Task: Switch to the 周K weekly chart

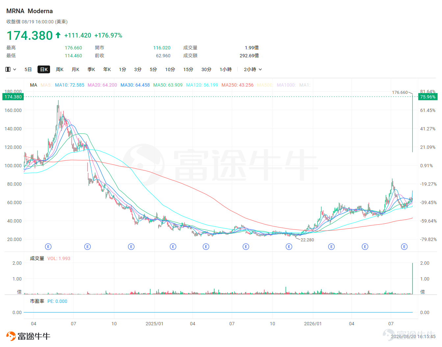Action: [x=60, y=69]
